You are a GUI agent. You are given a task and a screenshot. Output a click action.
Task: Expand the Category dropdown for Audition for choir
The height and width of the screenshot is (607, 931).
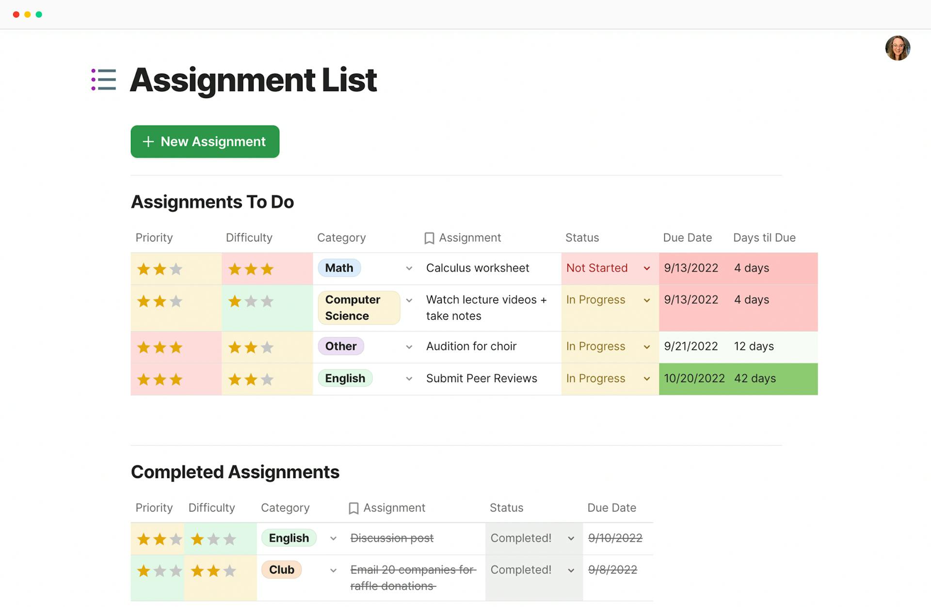point(409,347)
